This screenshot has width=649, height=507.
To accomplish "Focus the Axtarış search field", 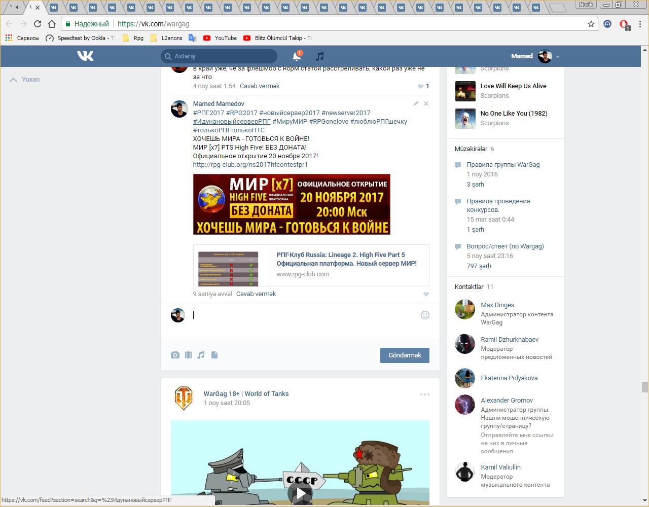I will point(219,56).
